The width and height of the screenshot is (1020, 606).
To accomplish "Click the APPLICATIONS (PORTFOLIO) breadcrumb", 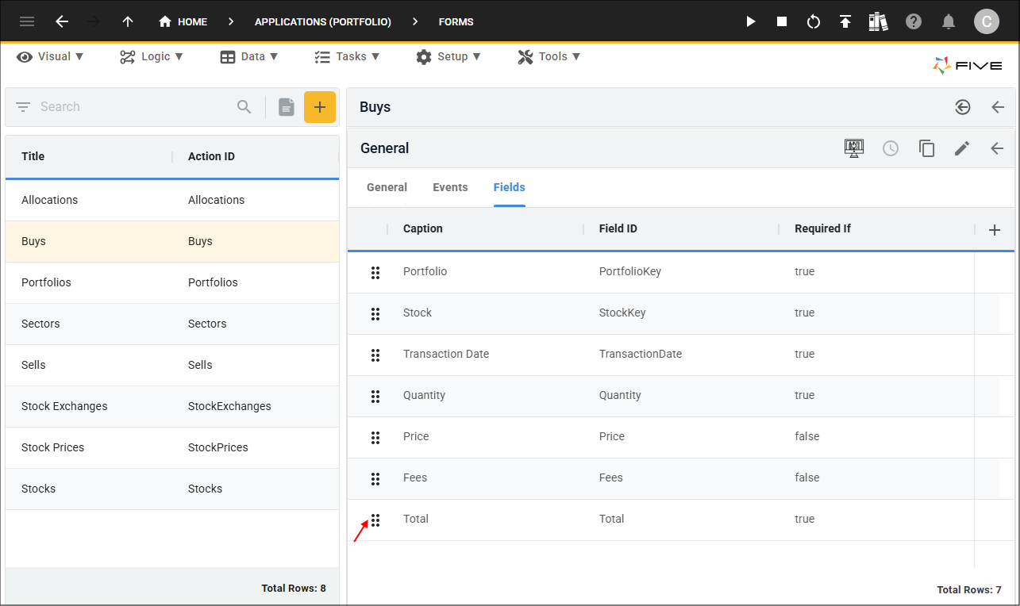I will [323, 21].
